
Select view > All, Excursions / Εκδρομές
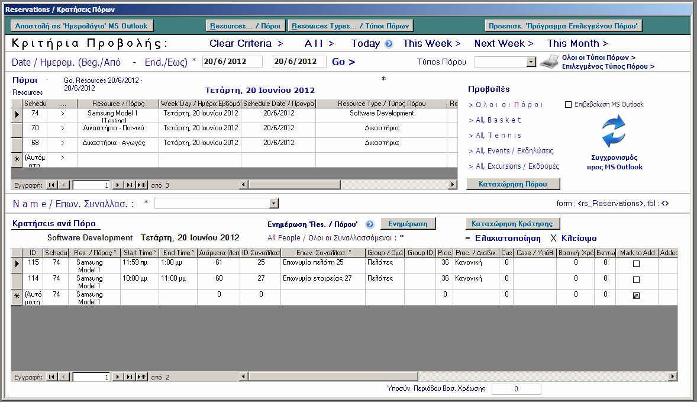click(514, 166)
